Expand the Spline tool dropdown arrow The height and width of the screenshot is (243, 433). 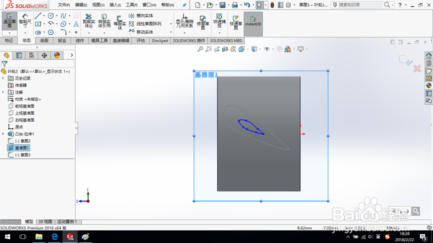(x=69, y=16)
